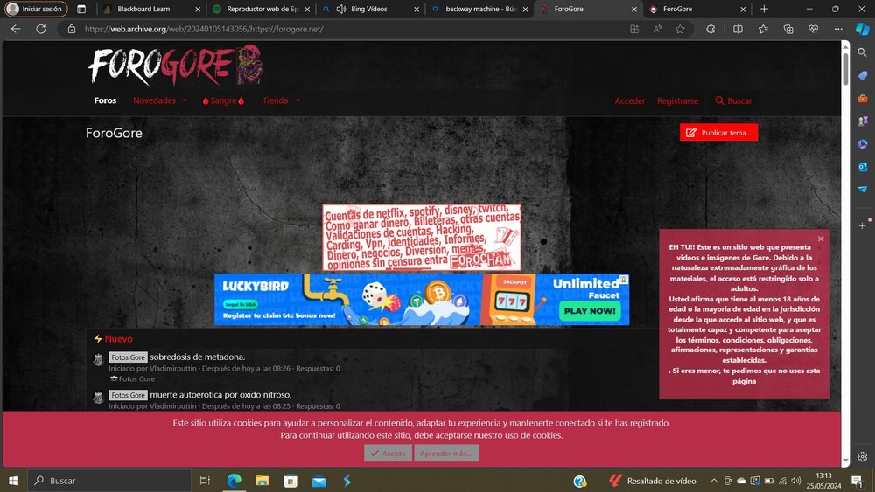This screenshot has width=875, height=492.
Task: Open a new browser tab
Action: [x=764, y=9]
